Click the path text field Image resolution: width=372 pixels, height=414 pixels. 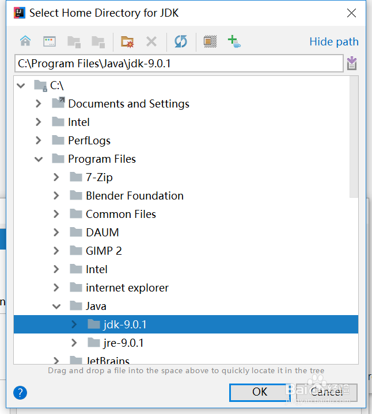click(x=179, y=63)
